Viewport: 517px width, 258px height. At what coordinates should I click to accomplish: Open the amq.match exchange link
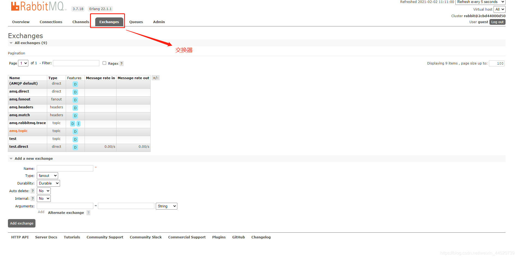pos(20,115)
